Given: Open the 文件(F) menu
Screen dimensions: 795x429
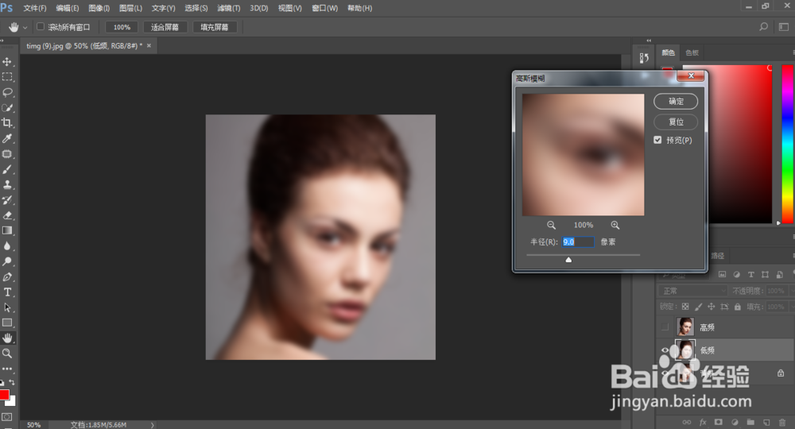Looking at the screenshot, I should pyautogui.click(x=35, y=8).
